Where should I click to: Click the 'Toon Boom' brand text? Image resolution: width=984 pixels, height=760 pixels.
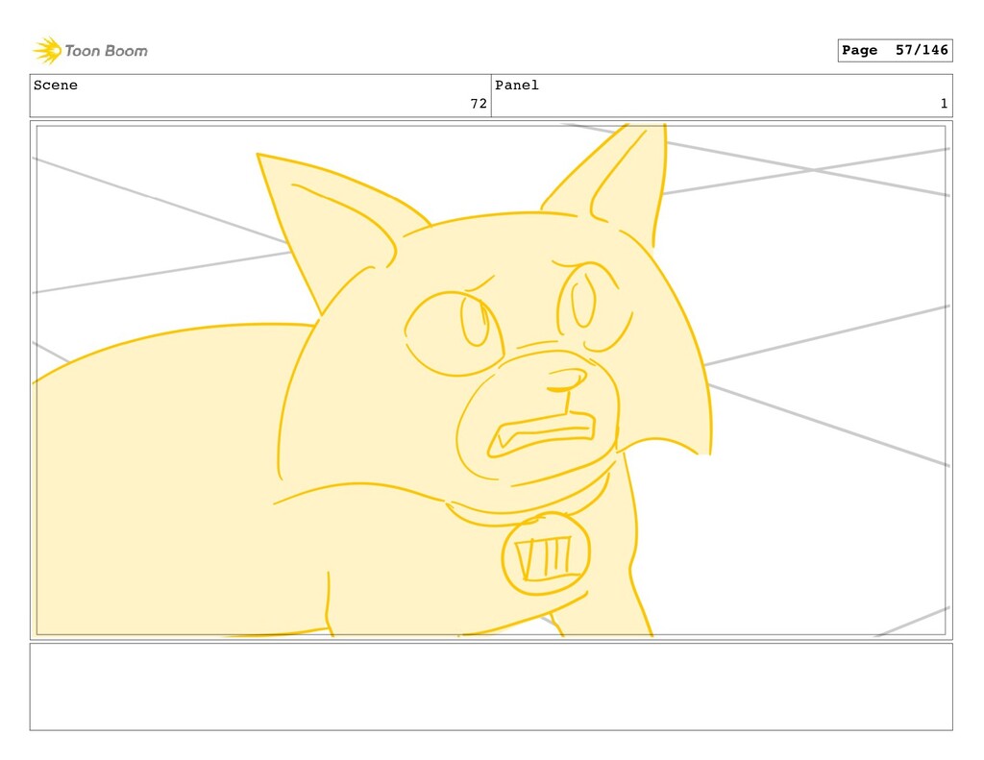[106, 51]
